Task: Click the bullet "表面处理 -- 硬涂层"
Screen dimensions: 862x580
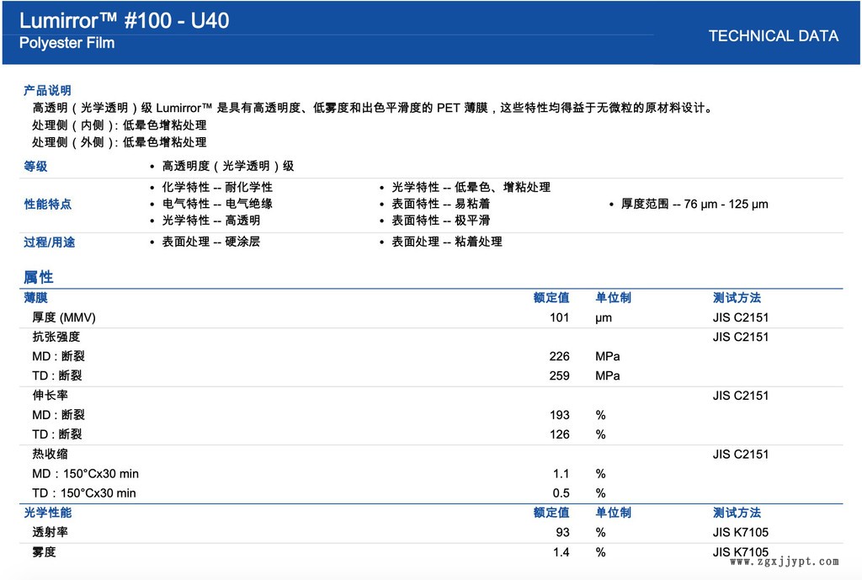Action: [x=211, y=242]
